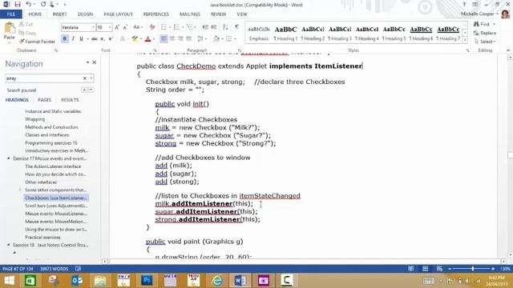513x288 pixels.
Task: Click the Grow Font icon
Action: (117, 27)
